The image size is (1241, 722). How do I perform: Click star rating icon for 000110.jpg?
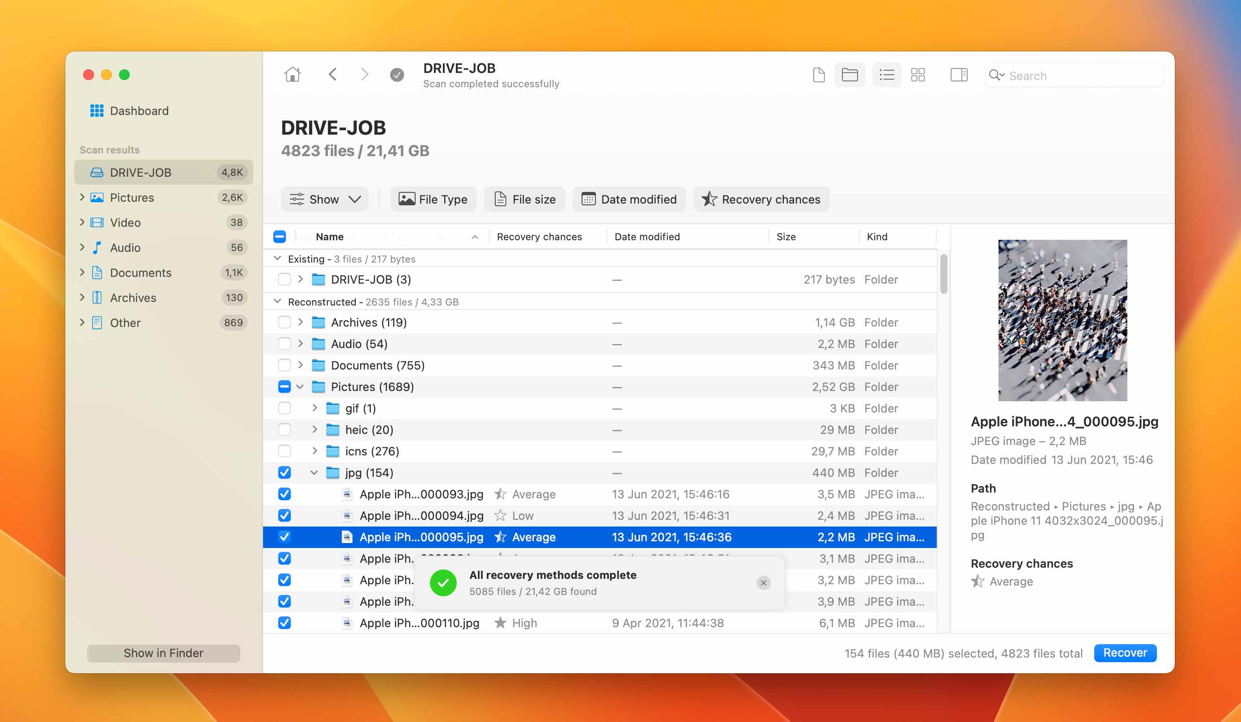[x=500, y=623]
